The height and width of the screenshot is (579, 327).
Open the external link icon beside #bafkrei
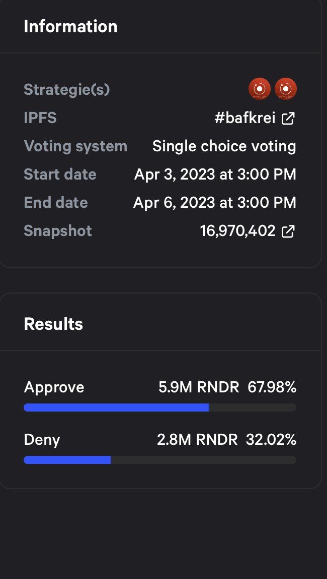point(288,119)
